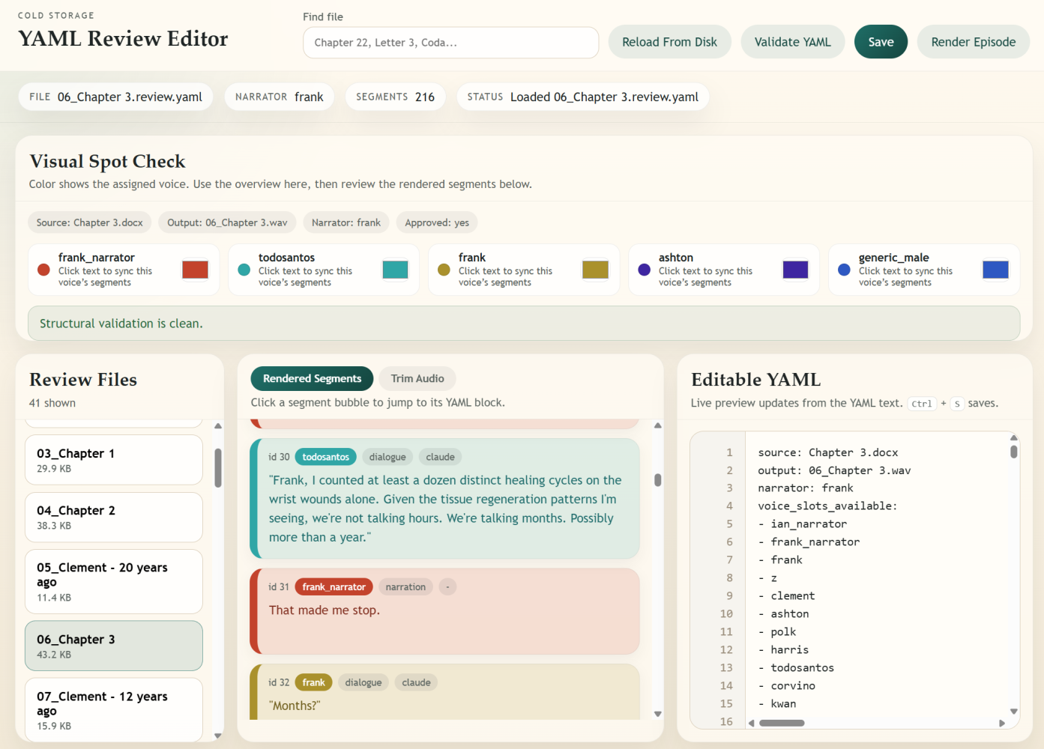1044x749 pixels.
Task: Click Rendered Segments scroll down arrow
Action: pyautogui.click(x=657, y=714)
